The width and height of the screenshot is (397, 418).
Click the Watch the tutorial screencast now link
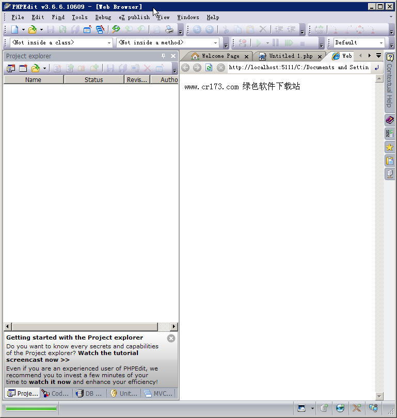tap(72, 357)
